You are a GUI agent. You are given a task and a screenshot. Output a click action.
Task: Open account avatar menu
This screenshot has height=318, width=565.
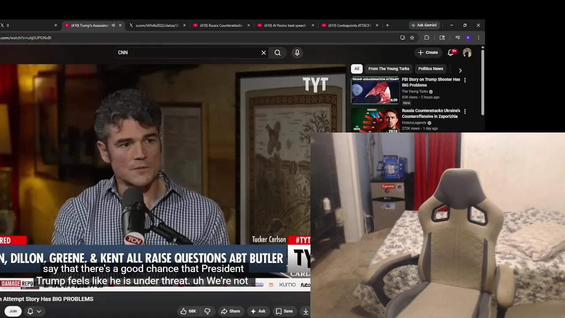(467, 53)
